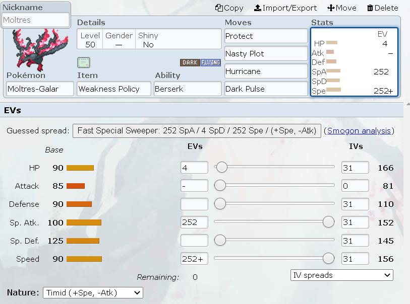Screen dimensions: 410x304
Task: Click the Sp. Def. EV input box
Action: click(x=194, y=241)
